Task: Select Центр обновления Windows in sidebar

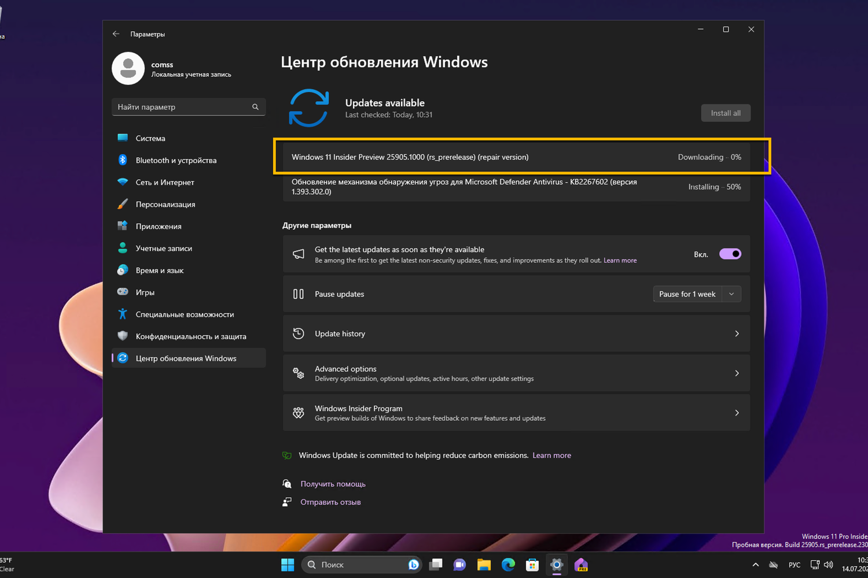Action: (x=189, y=358)
